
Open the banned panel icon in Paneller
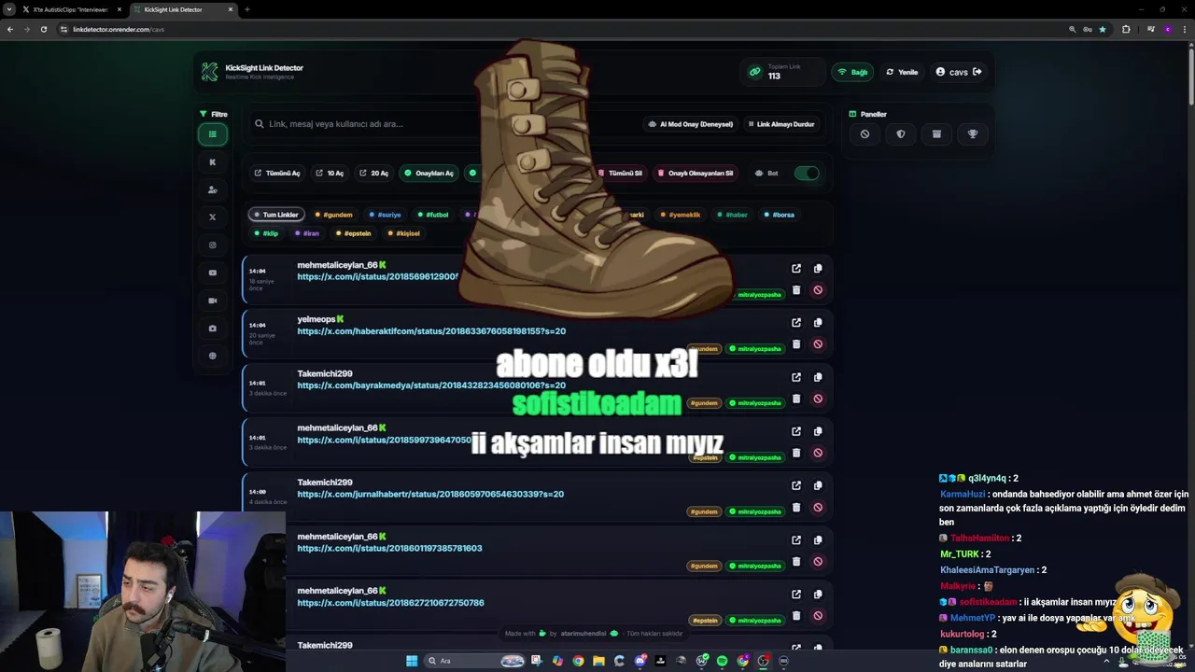point(865,133)
